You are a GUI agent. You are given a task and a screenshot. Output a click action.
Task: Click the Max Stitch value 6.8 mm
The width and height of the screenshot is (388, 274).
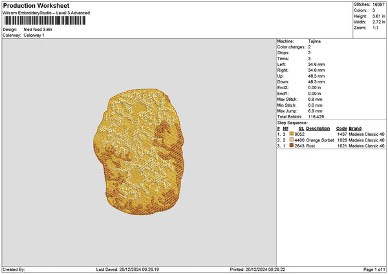316,100
